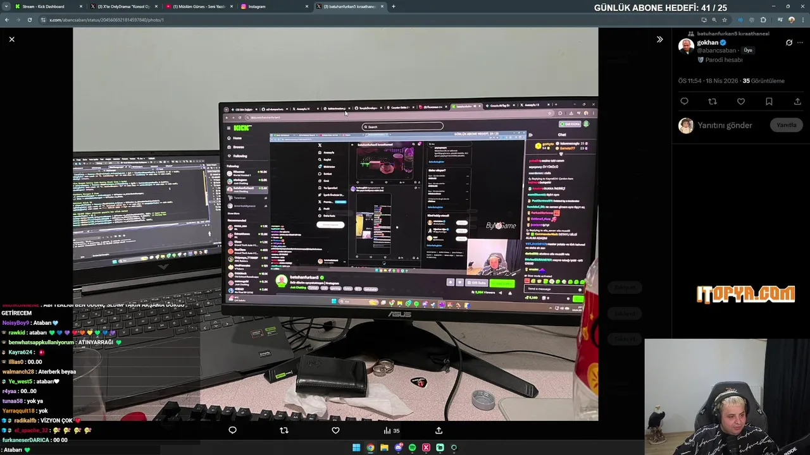Image resolution: width=810 pixels, height=455 pixels.
Task: Open a new browser tab with plus button
Action: 393,6
